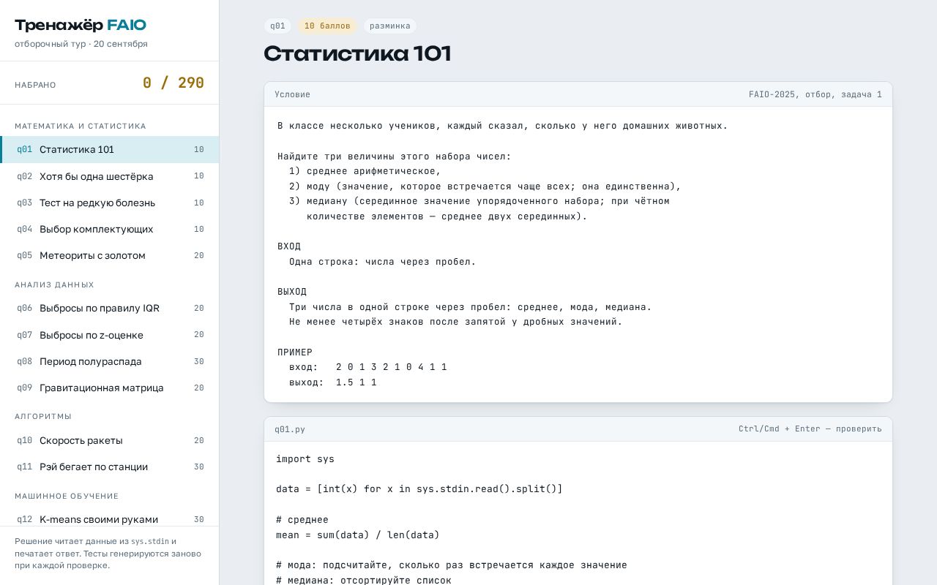
Task: Click the sys.stdin footer note in the sidebar
Action: [150, 542]
